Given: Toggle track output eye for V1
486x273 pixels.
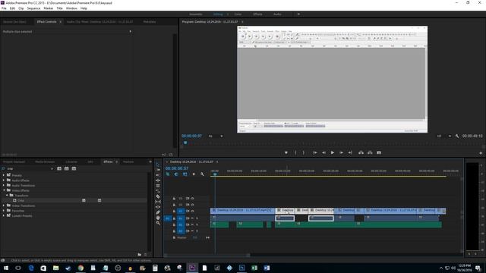Looking at the screenshot, I should pos(192,211).
